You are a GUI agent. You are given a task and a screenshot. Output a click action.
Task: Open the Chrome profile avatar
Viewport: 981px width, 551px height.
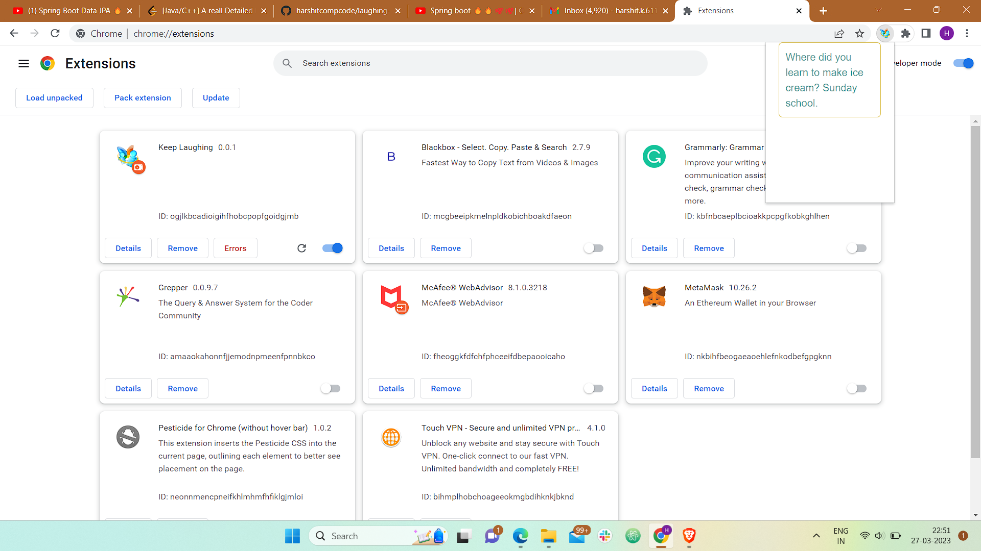[947, 33]
